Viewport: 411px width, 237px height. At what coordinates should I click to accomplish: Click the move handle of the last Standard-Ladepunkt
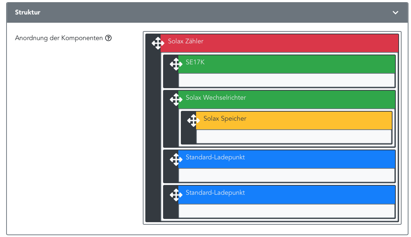[176, 195]
